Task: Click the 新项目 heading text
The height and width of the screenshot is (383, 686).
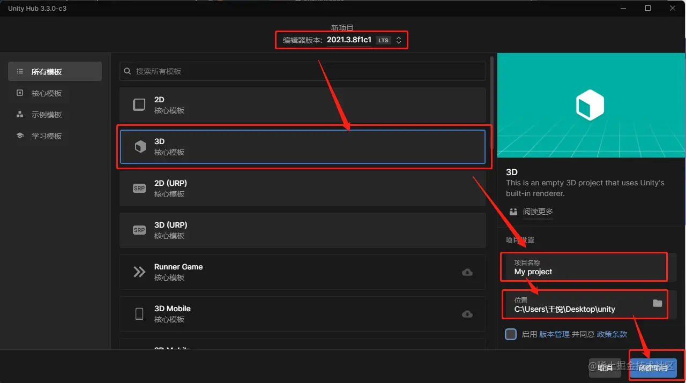Action: click(x=342, y=27)
